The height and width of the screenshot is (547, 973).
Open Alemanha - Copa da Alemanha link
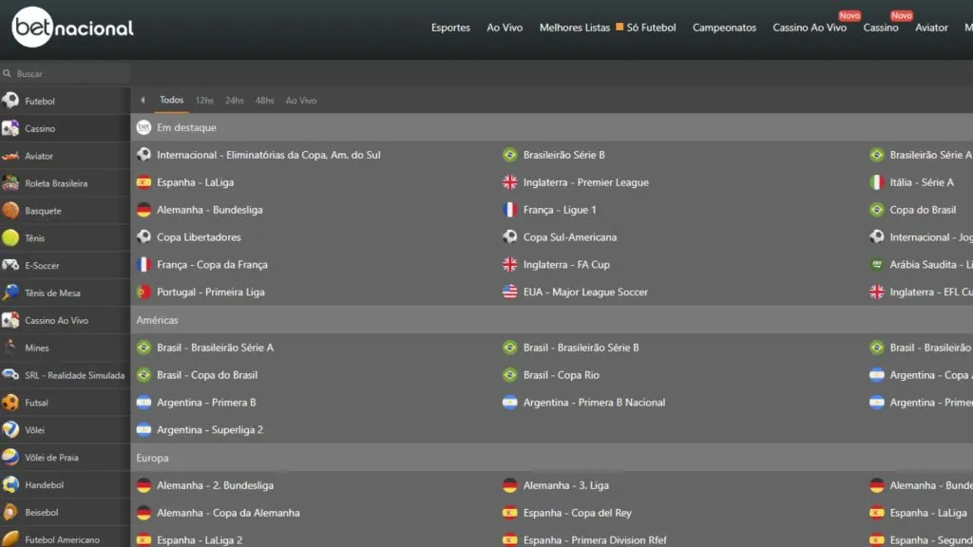228,512
